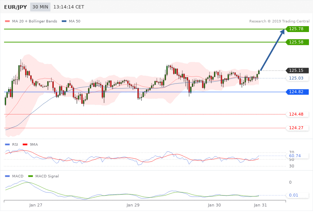The image size is (313, 212).
Task: Click the 125.58 green resistance tag
Action: coord(298,42)
